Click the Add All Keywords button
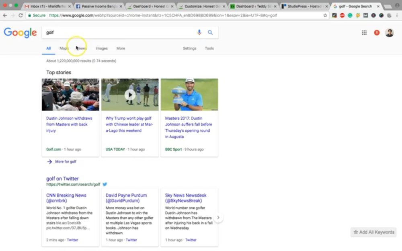The width and height of the screenshot is (402, 251). (373, 232)
